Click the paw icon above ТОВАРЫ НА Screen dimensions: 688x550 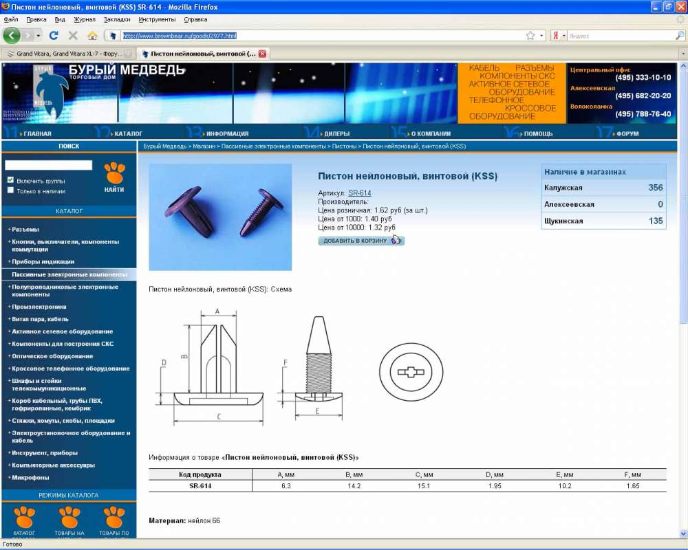coord(69,518)
